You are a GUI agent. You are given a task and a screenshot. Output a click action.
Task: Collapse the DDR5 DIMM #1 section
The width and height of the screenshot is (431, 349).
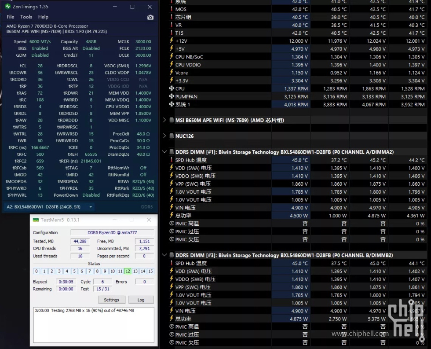(164, 152)
